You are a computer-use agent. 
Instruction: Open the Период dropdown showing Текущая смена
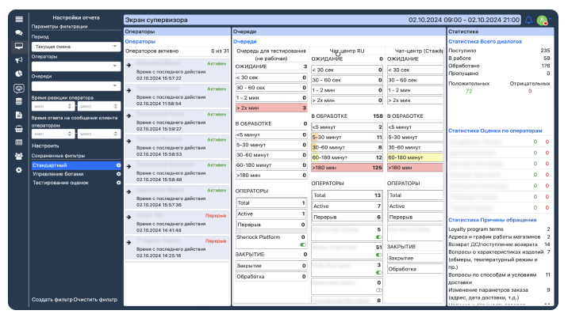pyautogui.click(x=76, y=47)
